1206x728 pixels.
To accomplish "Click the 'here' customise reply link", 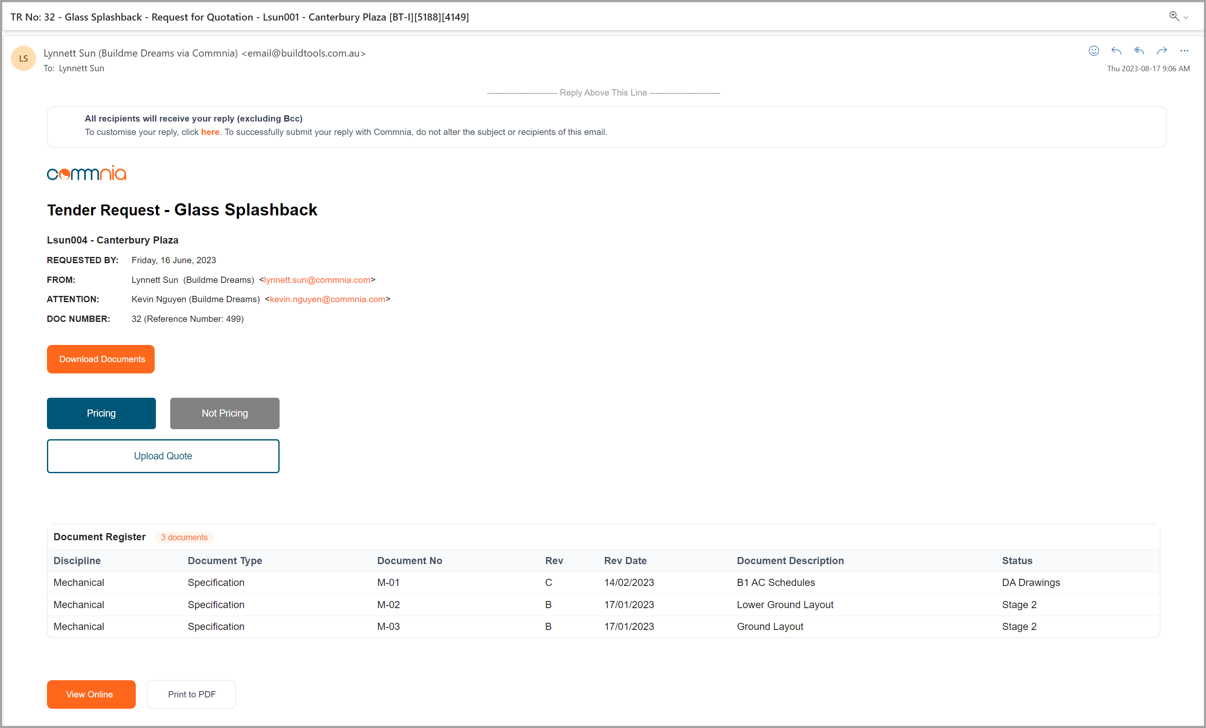I will pyautogui.click(x=210, y=132).
